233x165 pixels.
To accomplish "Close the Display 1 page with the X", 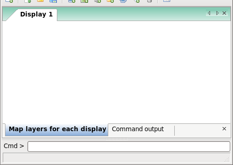I will pos(224,13).
